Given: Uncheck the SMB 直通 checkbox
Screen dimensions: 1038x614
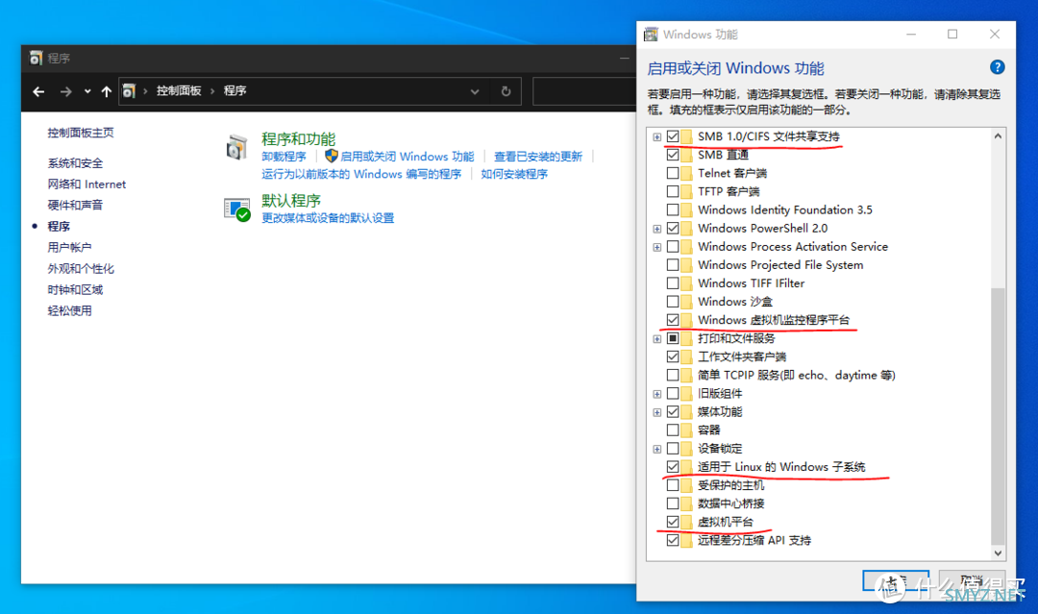Looking at the screenshot, I should [673, 155].
